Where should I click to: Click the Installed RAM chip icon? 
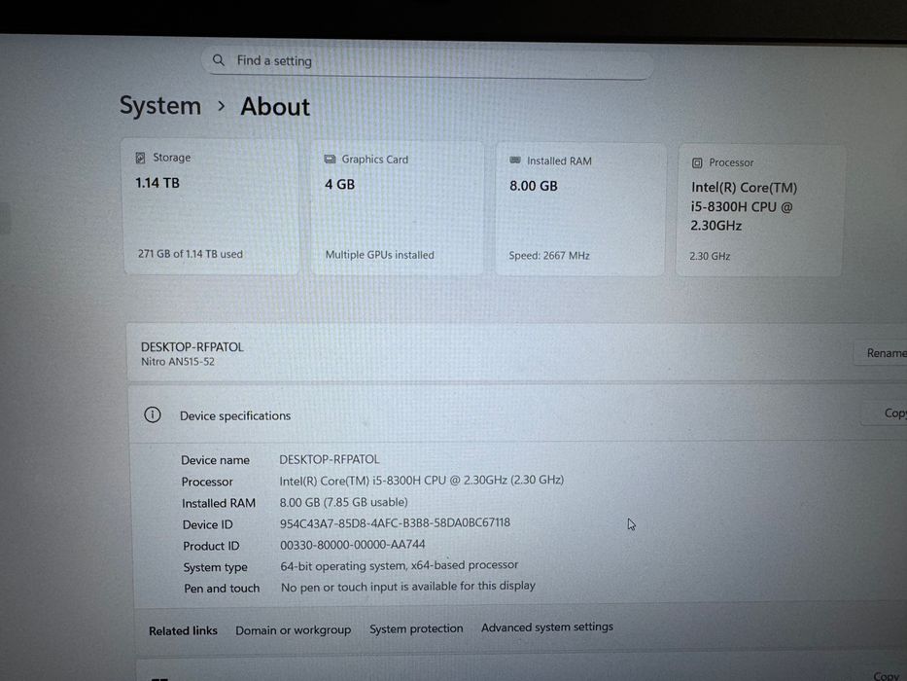pyautogui.click(x=515, y=161)
